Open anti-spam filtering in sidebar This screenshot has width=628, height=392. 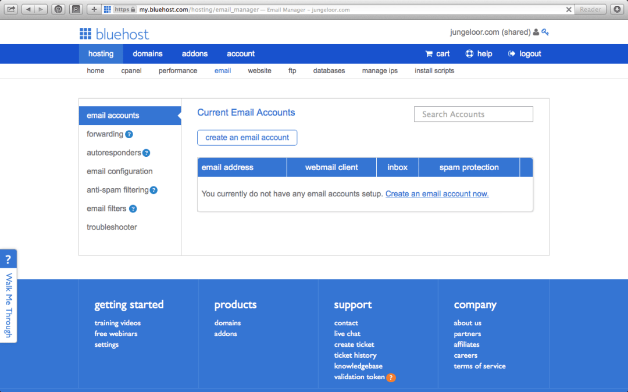117,189
